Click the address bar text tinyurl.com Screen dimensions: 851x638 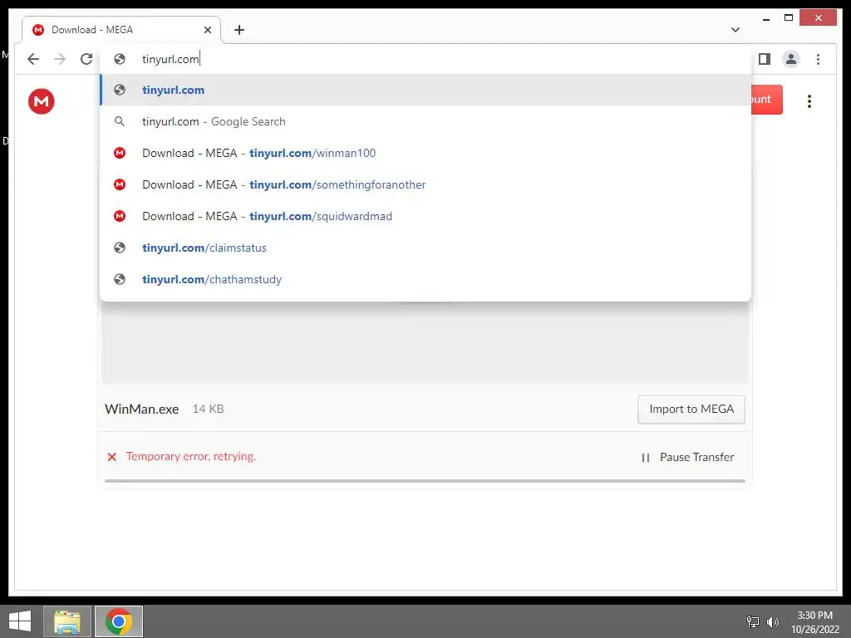click(170, 59)
